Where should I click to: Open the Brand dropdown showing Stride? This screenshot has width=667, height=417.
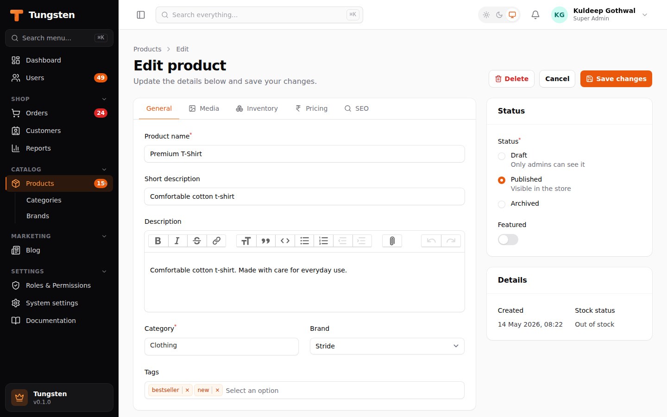coord(387,346)
